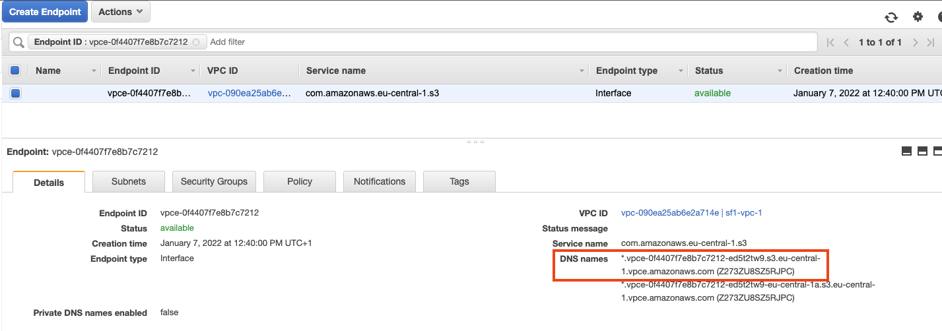Switch to the Policy tab
The width and height of the screenshot is (942, 331).
pyautogui.click(x=300, y=181)
